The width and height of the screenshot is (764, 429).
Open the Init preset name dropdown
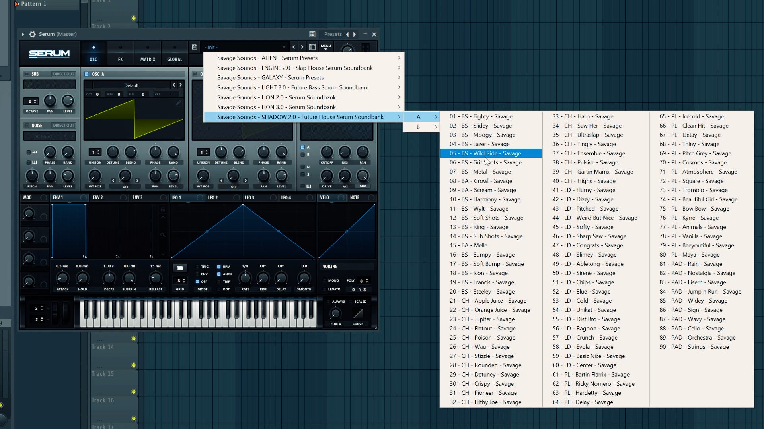point(246,47)
